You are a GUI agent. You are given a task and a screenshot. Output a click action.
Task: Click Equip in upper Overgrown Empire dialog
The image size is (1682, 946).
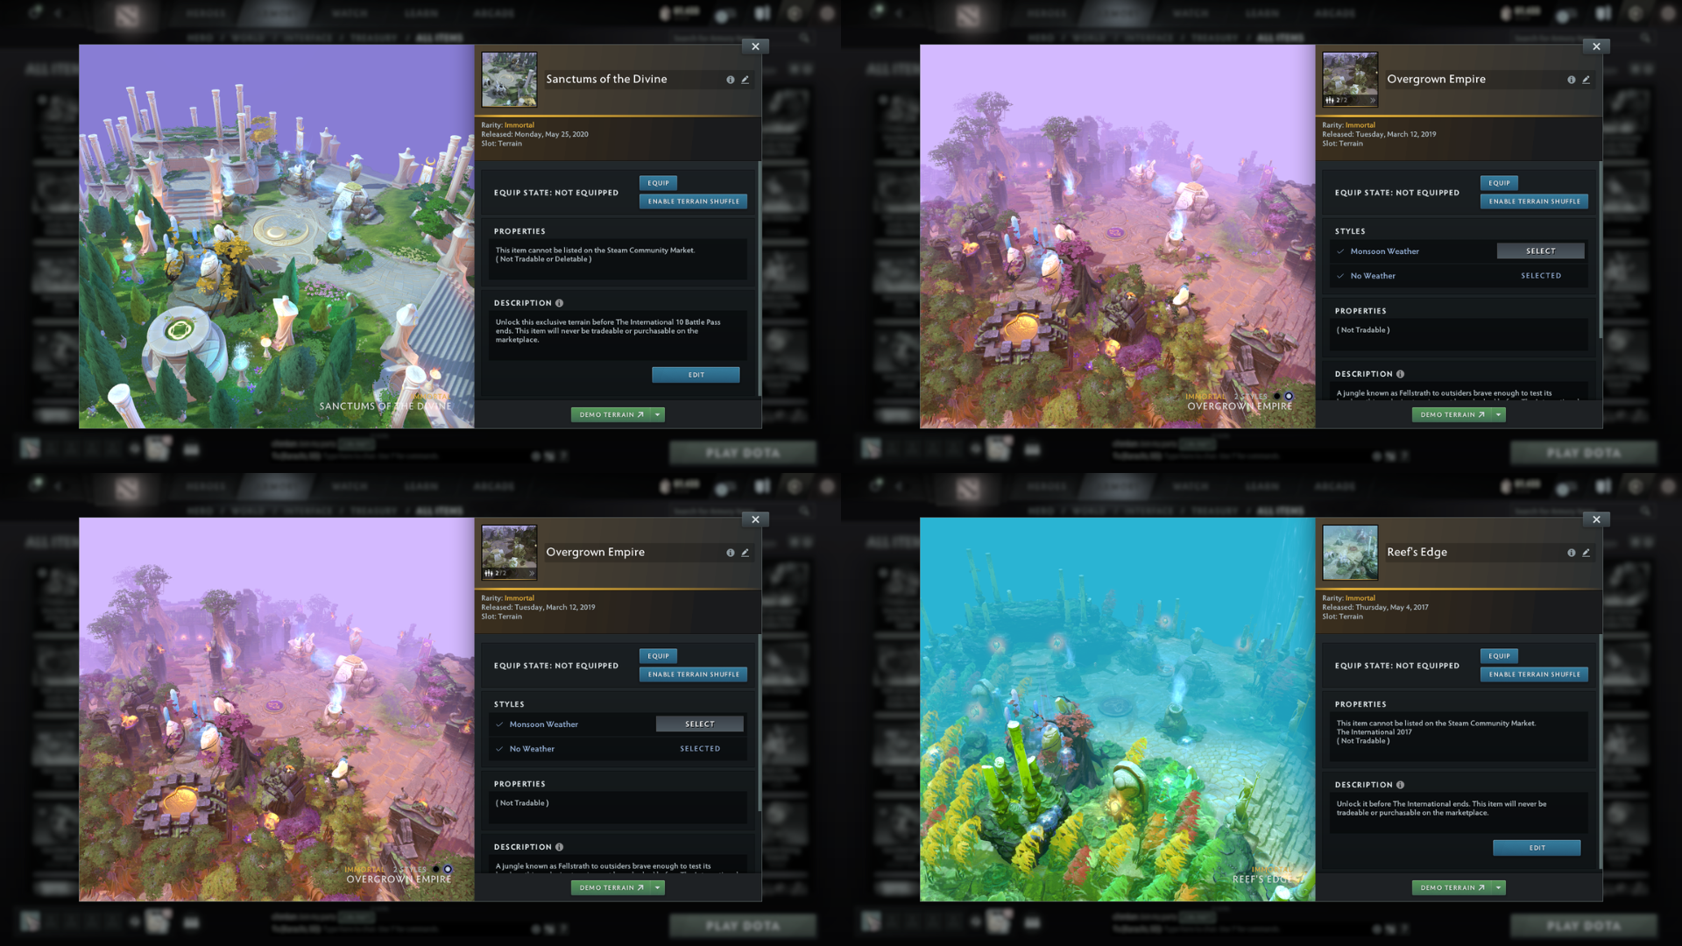[1500, 183]
